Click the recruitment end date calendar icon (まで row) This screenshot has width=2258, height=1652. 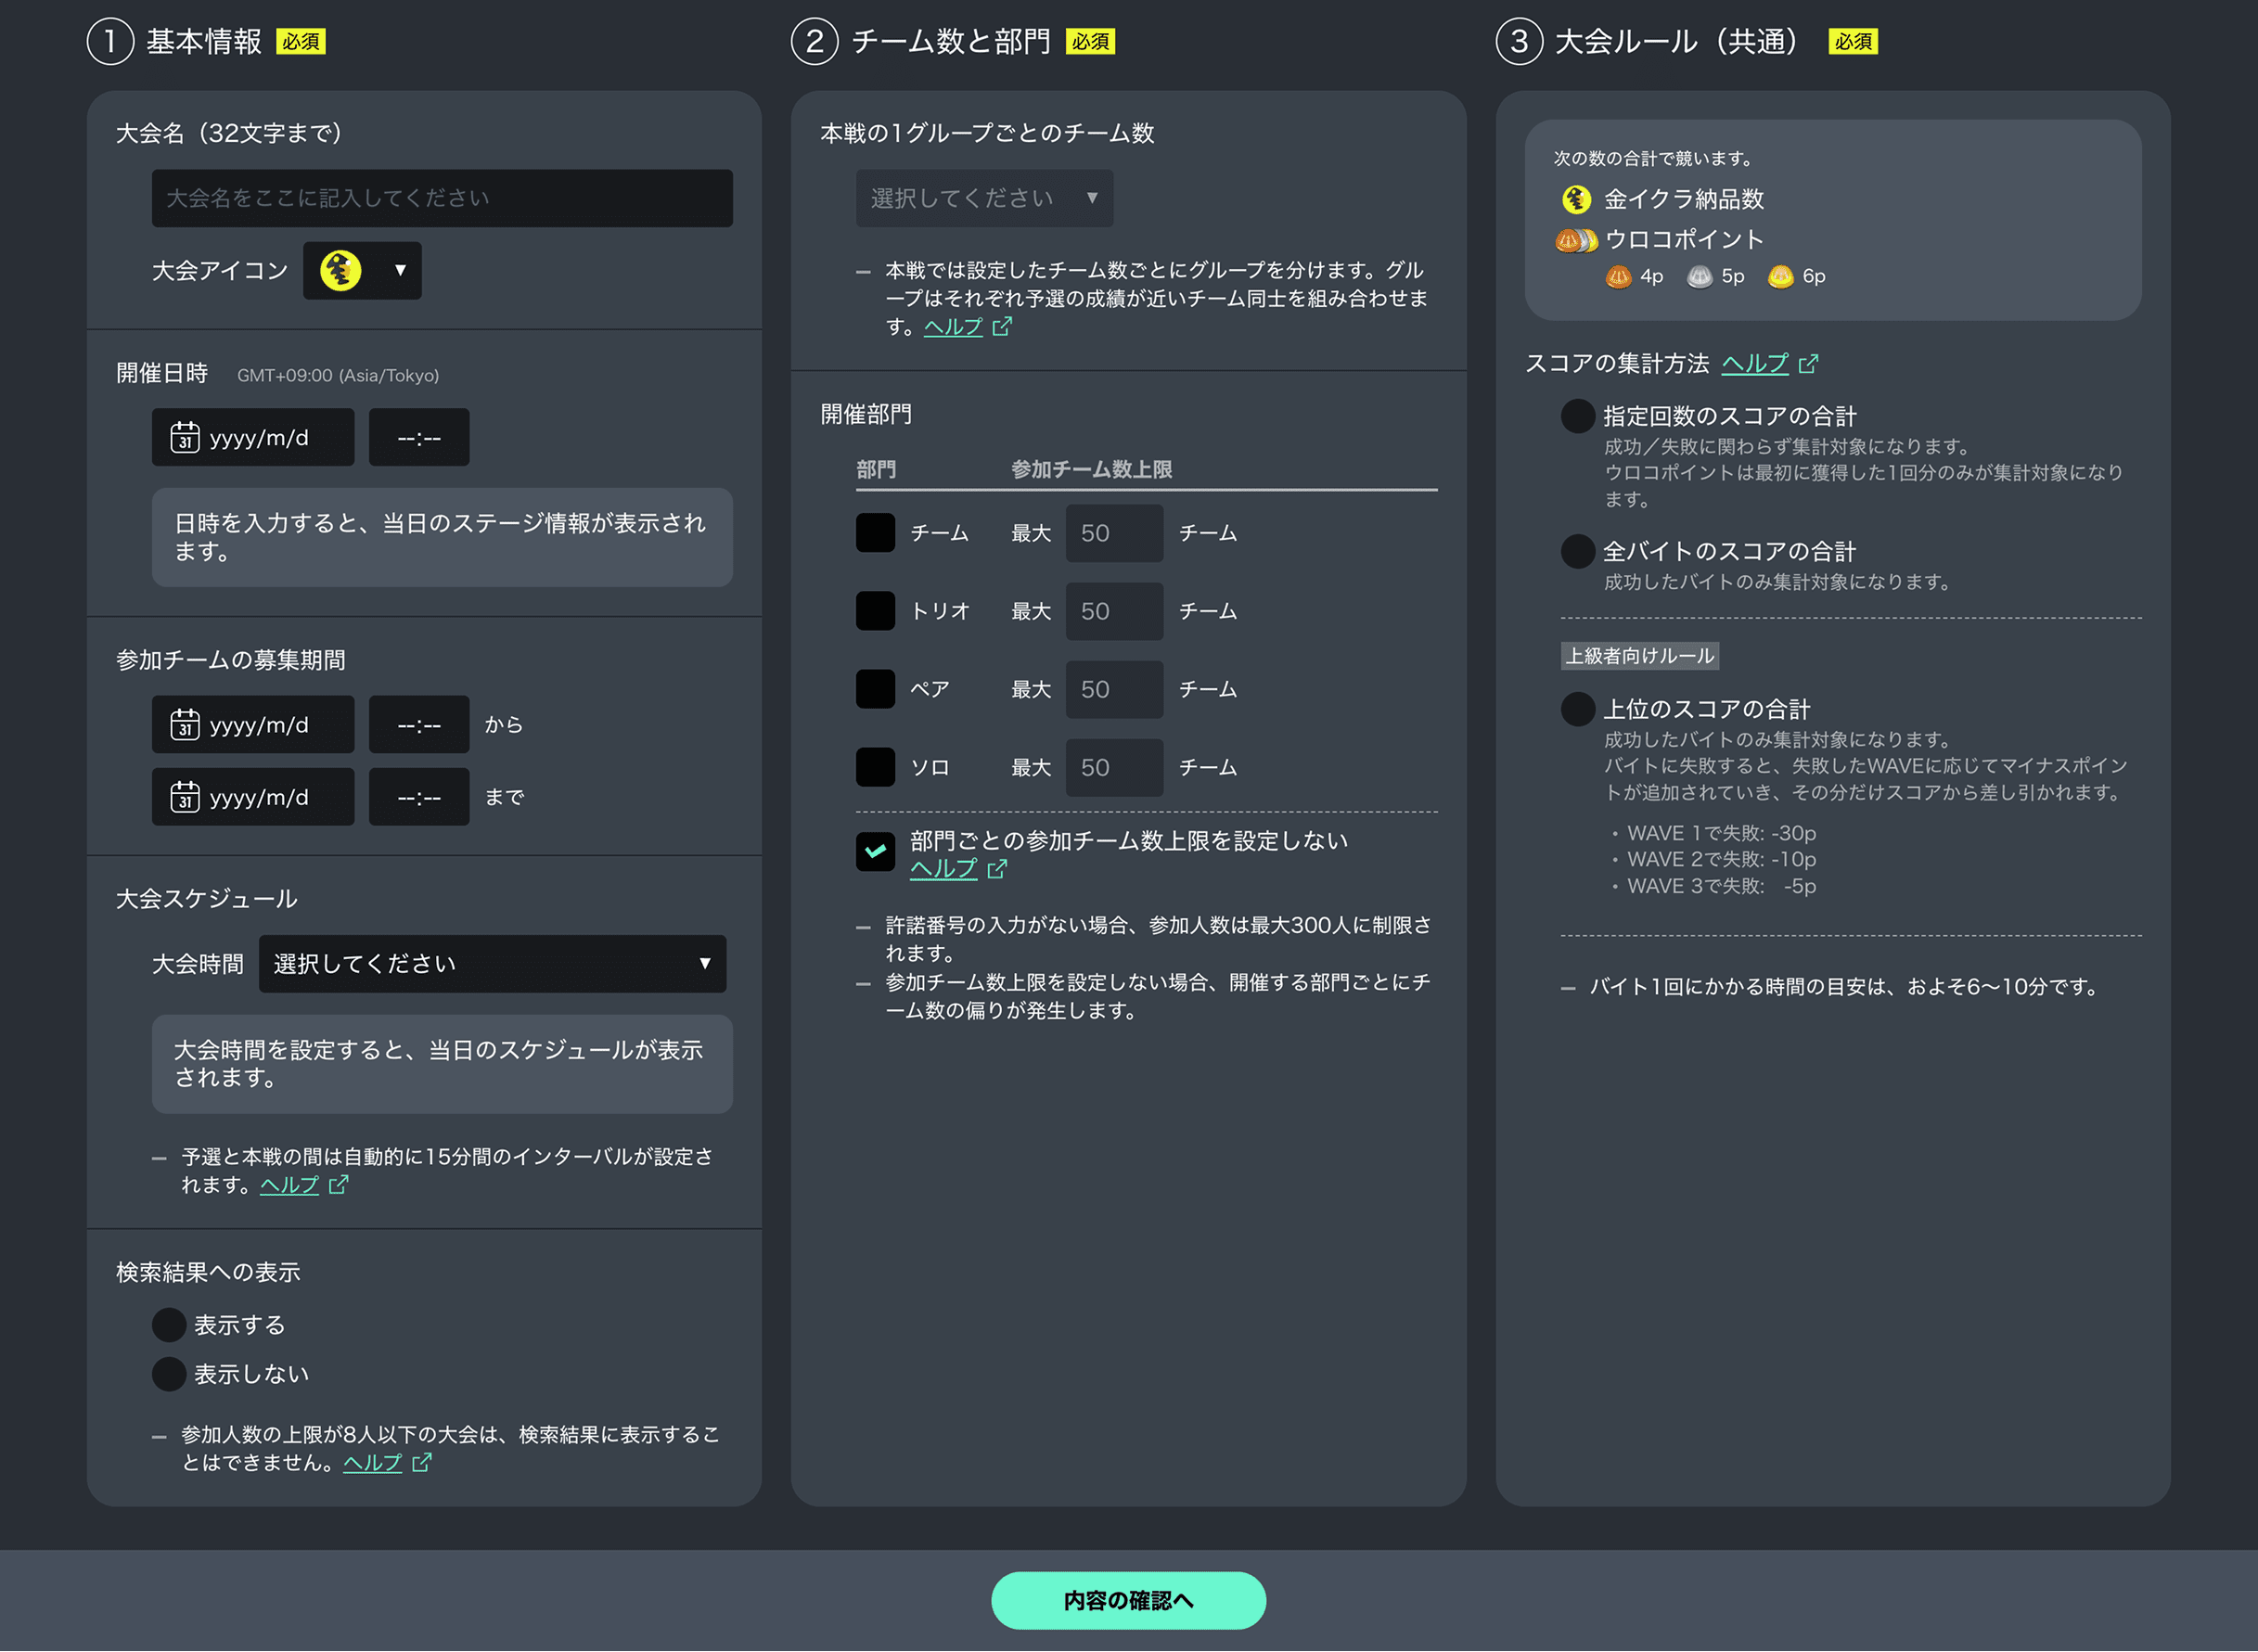point(185,797)
